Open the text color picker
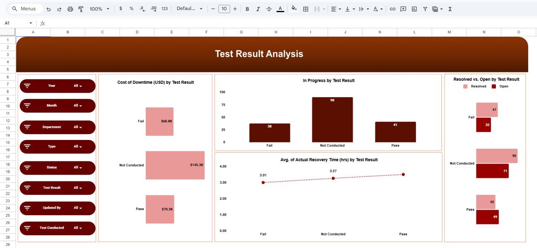The width and height of the screenshot is (537, 248). tap(280, 8)
